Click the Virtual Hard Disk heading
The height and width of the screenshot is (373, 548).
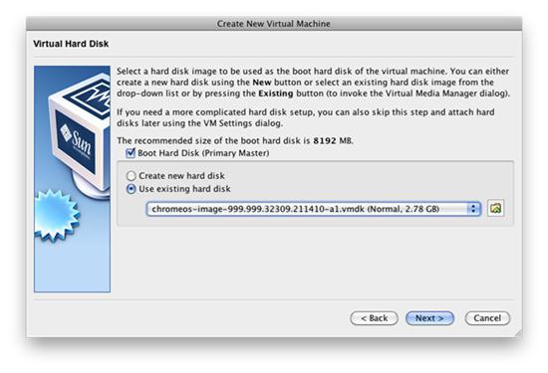click(x=71, y=44)
